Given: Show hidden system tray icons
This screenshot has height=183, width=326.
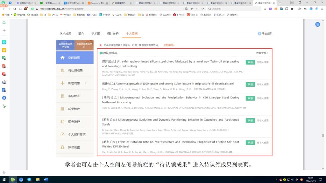Looking at the screenshot, I should (x=276, y=180).
